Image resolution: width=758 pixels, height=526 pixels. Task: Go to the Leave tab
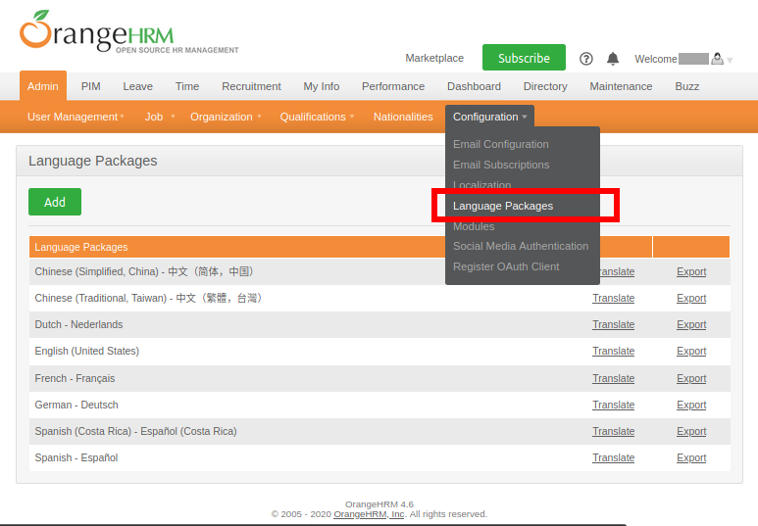click(x=138, y=86)
